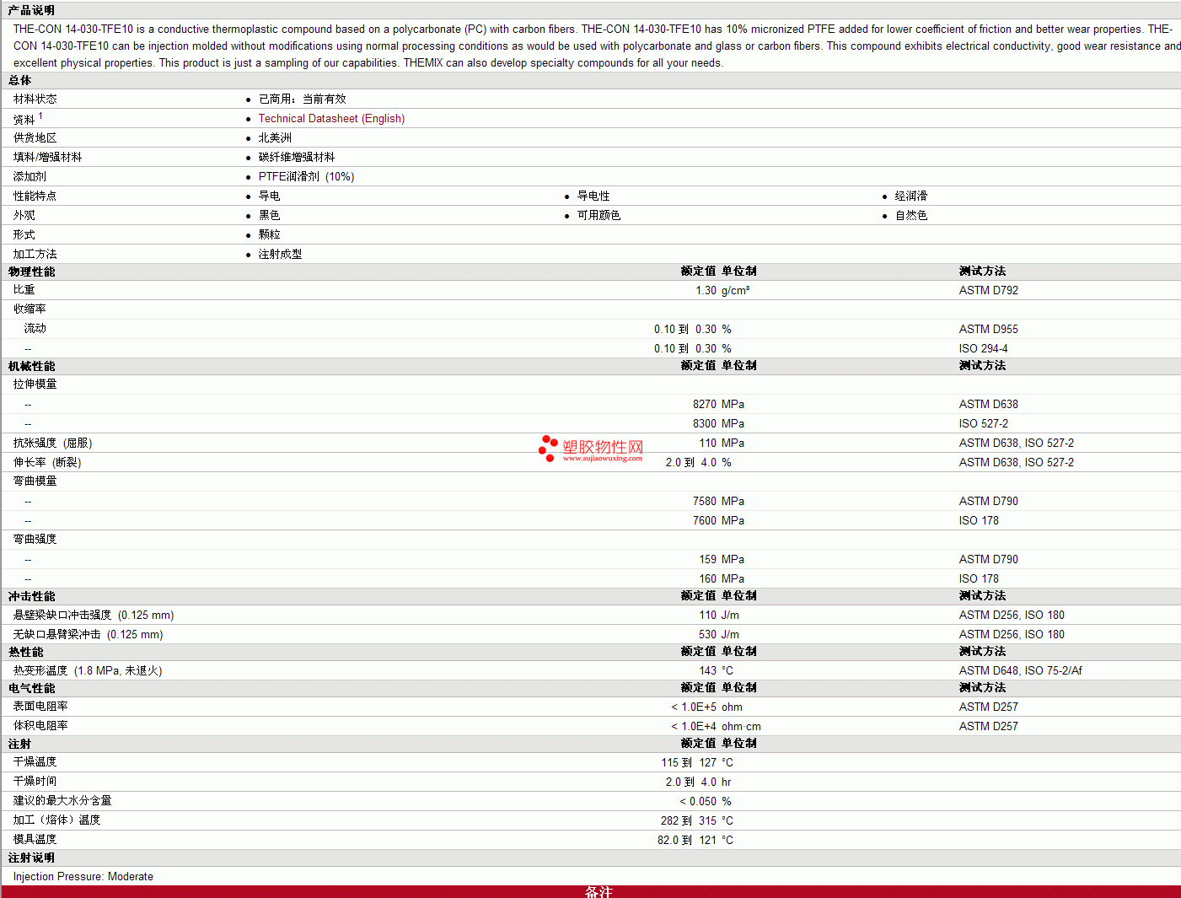This screenshot has height=898, width=1181.
Task: Click the 冲击性能 section header
Action: point(31,597)
